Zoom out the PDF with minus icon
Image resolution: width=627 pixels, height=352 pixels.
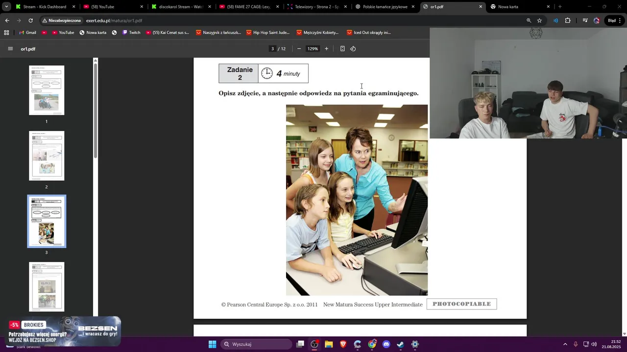click(299, 49)
